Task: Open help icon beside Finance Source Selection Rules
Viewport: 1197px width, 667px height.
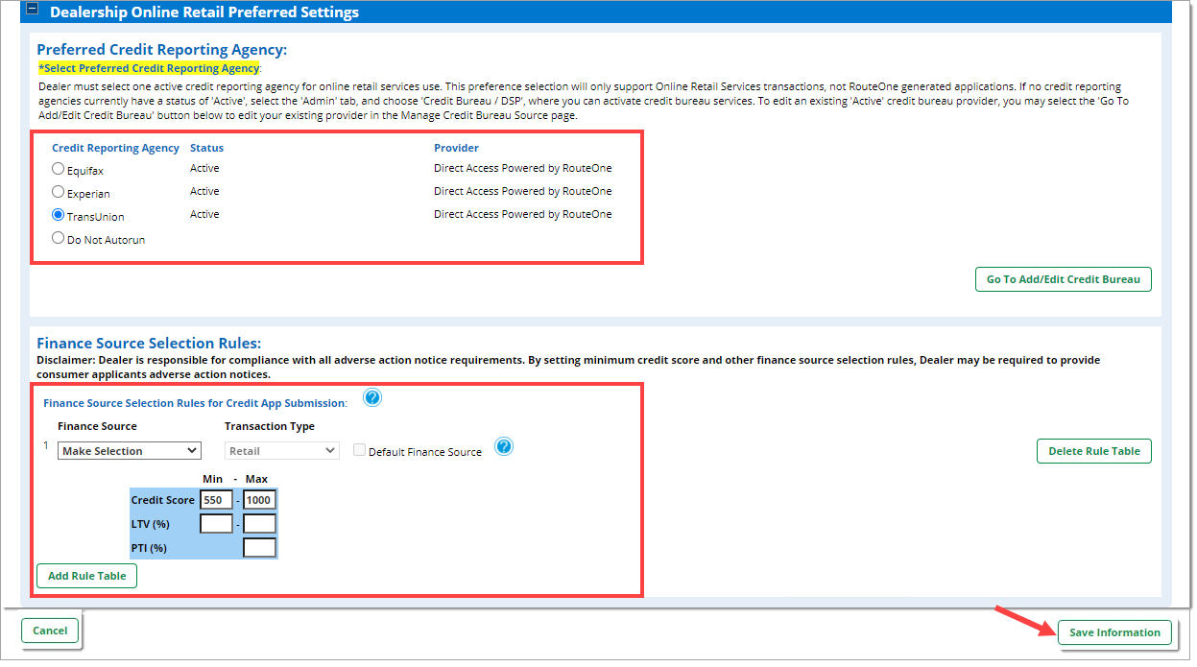Action: 372,398
